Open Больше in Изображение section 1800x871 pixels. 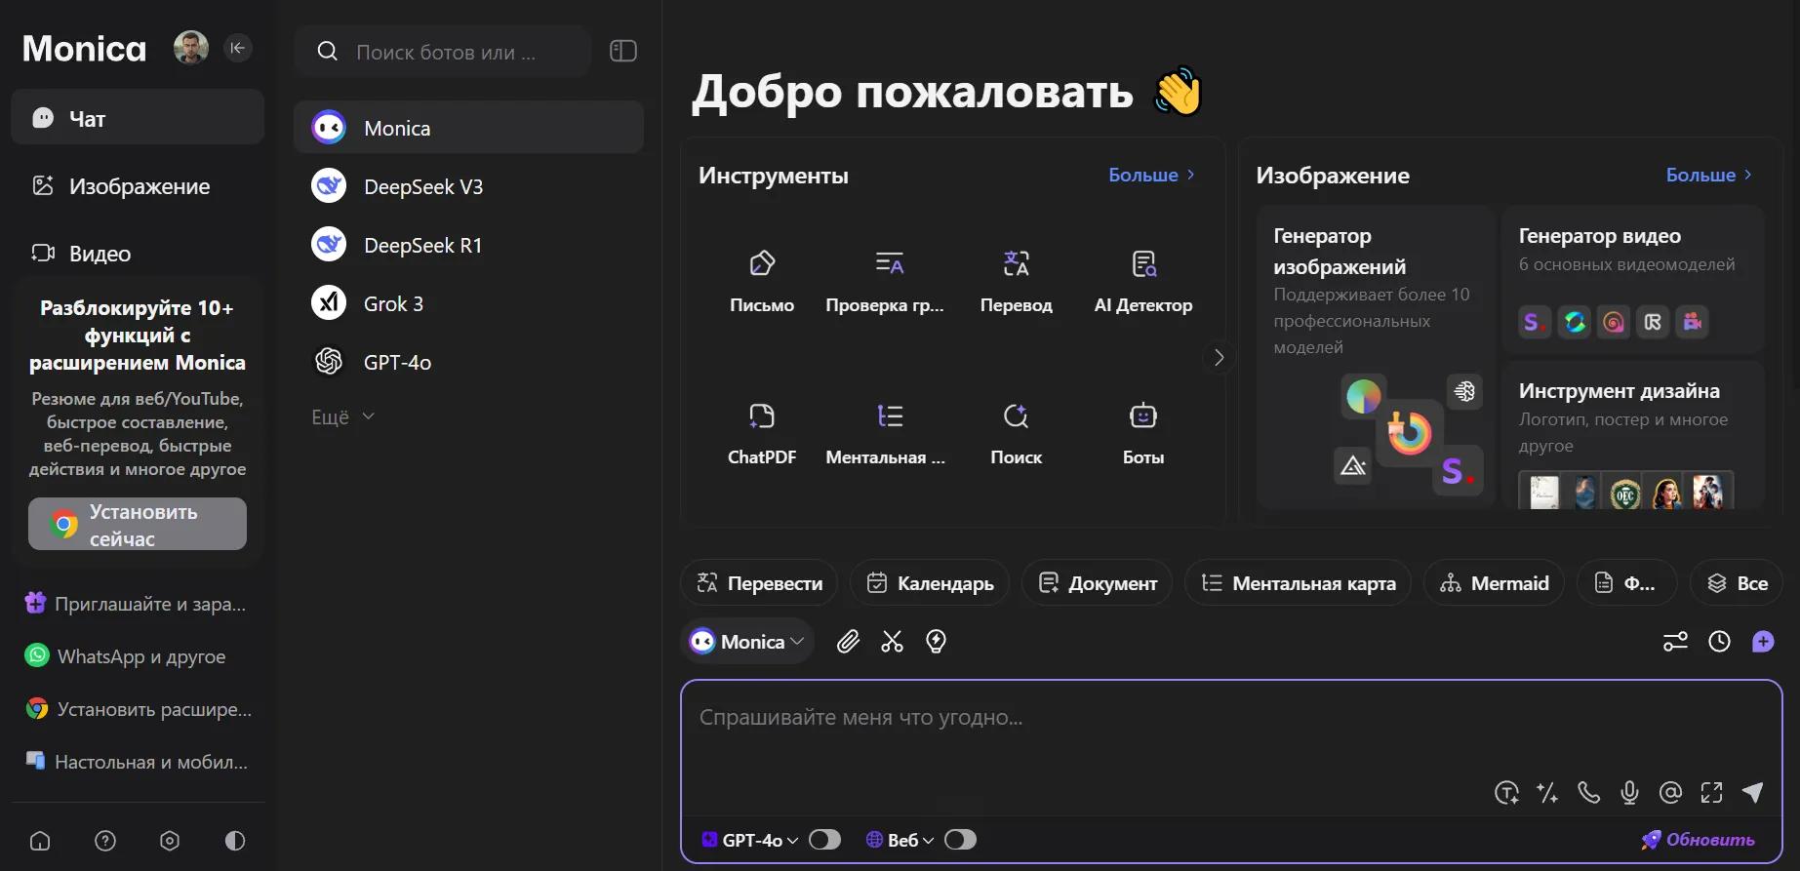pyautogui.click(x=1709, y=175)
